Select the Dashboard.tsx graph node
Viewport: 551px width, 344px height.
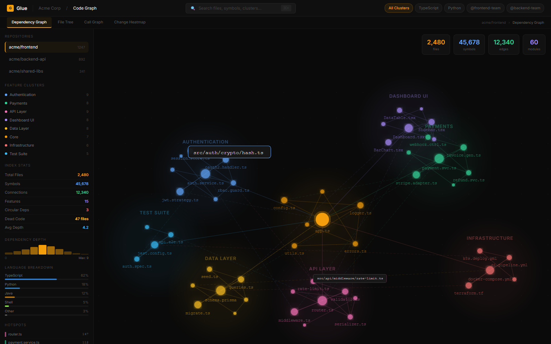click(x=408, y=128)
